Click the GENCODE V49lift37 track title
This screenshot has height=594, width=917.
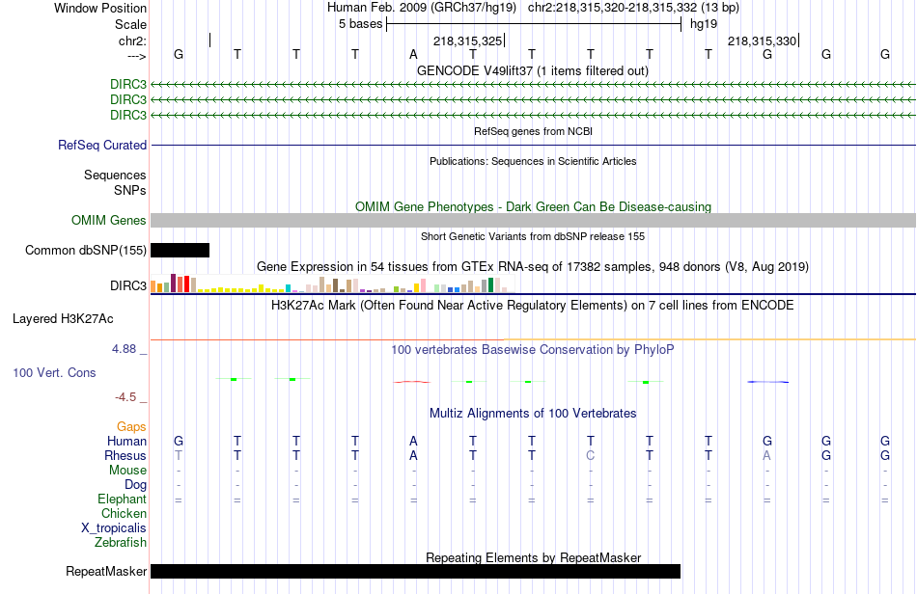pos(533,70)
